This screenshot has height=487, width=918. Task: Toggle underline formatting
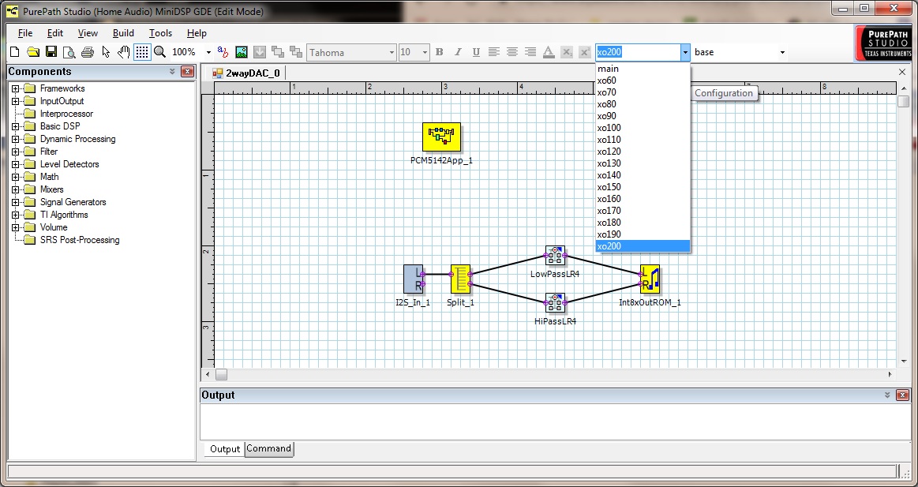[476, 52]
